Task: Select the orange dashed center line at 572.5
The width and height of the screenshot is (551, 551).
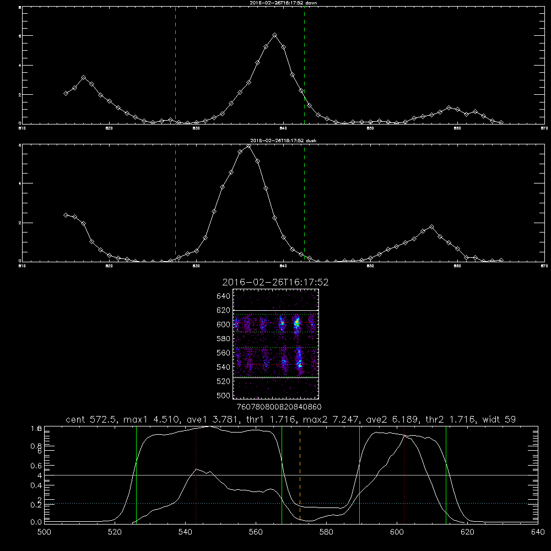Action: click(x=300, y=474)
